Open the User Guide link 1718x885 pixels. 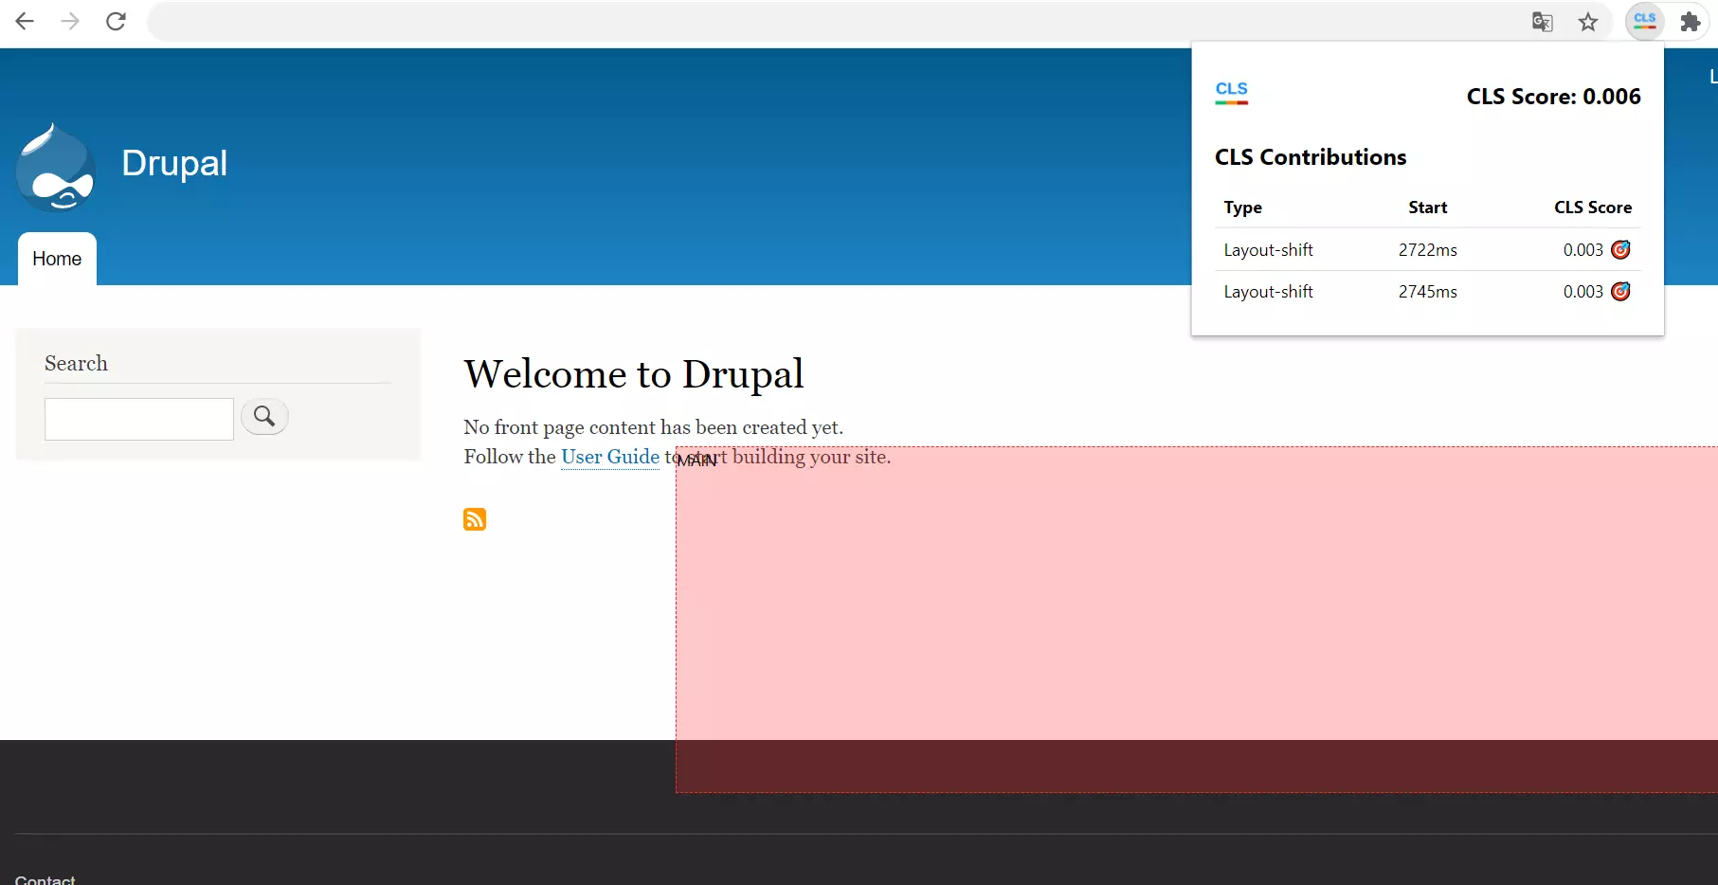pyautogui.click(x=609, y=457)
